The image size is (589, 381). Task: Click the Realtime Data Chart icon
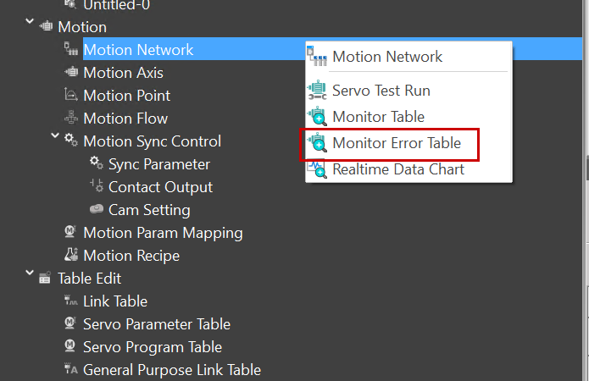317,169
